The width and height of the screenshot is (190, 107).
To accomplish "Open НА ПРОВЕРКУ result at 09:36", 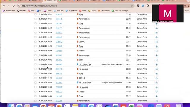I will tap(85, 64).
